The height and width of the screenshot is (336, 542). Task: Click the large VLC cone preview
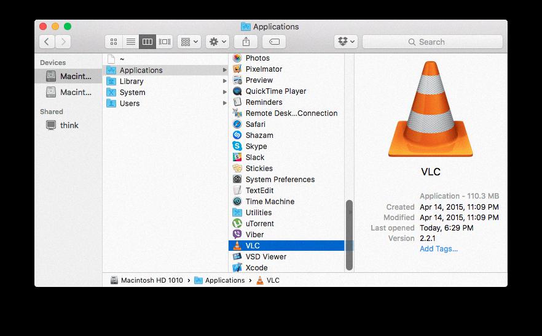[x=431, y=109]
